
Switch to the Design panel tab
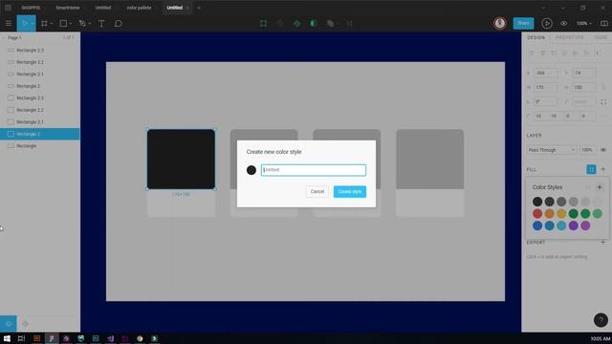(x=535, y=38)
